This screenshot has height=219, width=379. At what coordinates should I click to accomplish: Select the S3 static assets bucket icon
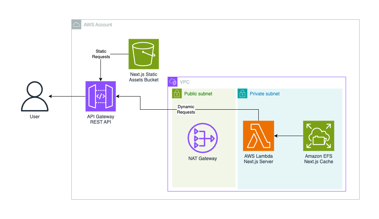click(x=144, y=54)
